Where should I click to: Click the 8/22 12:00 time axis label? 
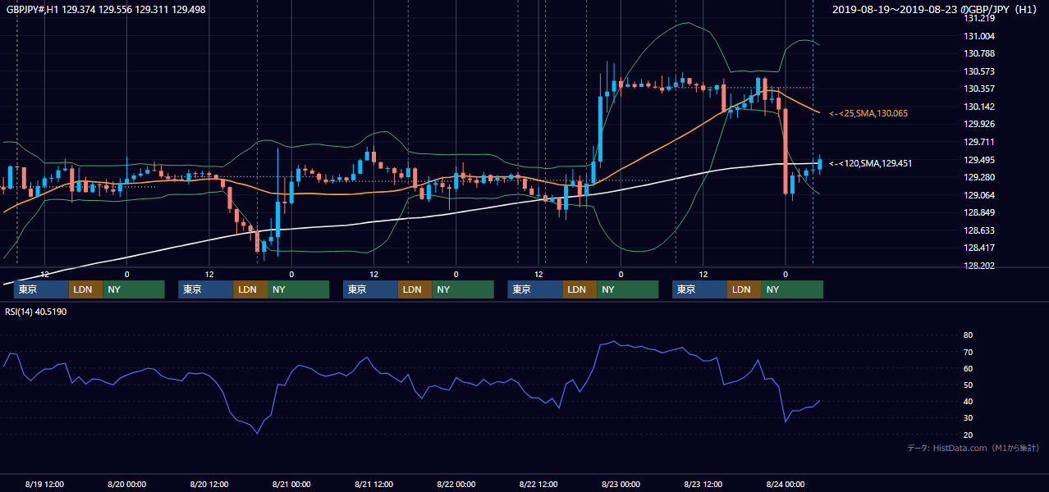pos(539,484)
